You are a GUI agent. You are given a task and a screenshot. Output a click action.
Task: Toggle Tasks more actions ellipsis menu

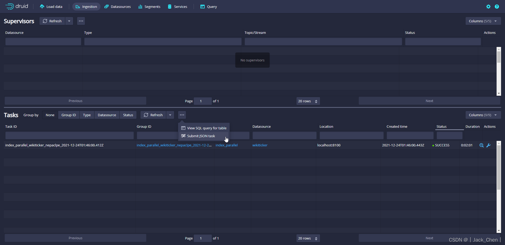click(182, 115)
